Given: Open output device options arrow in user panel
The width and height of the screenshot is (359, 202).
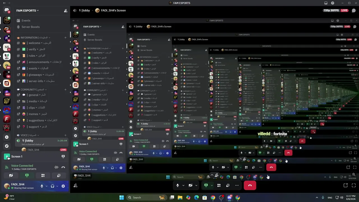Looking at the screenshot, I should pyautogui.click(x=57, y=186).
